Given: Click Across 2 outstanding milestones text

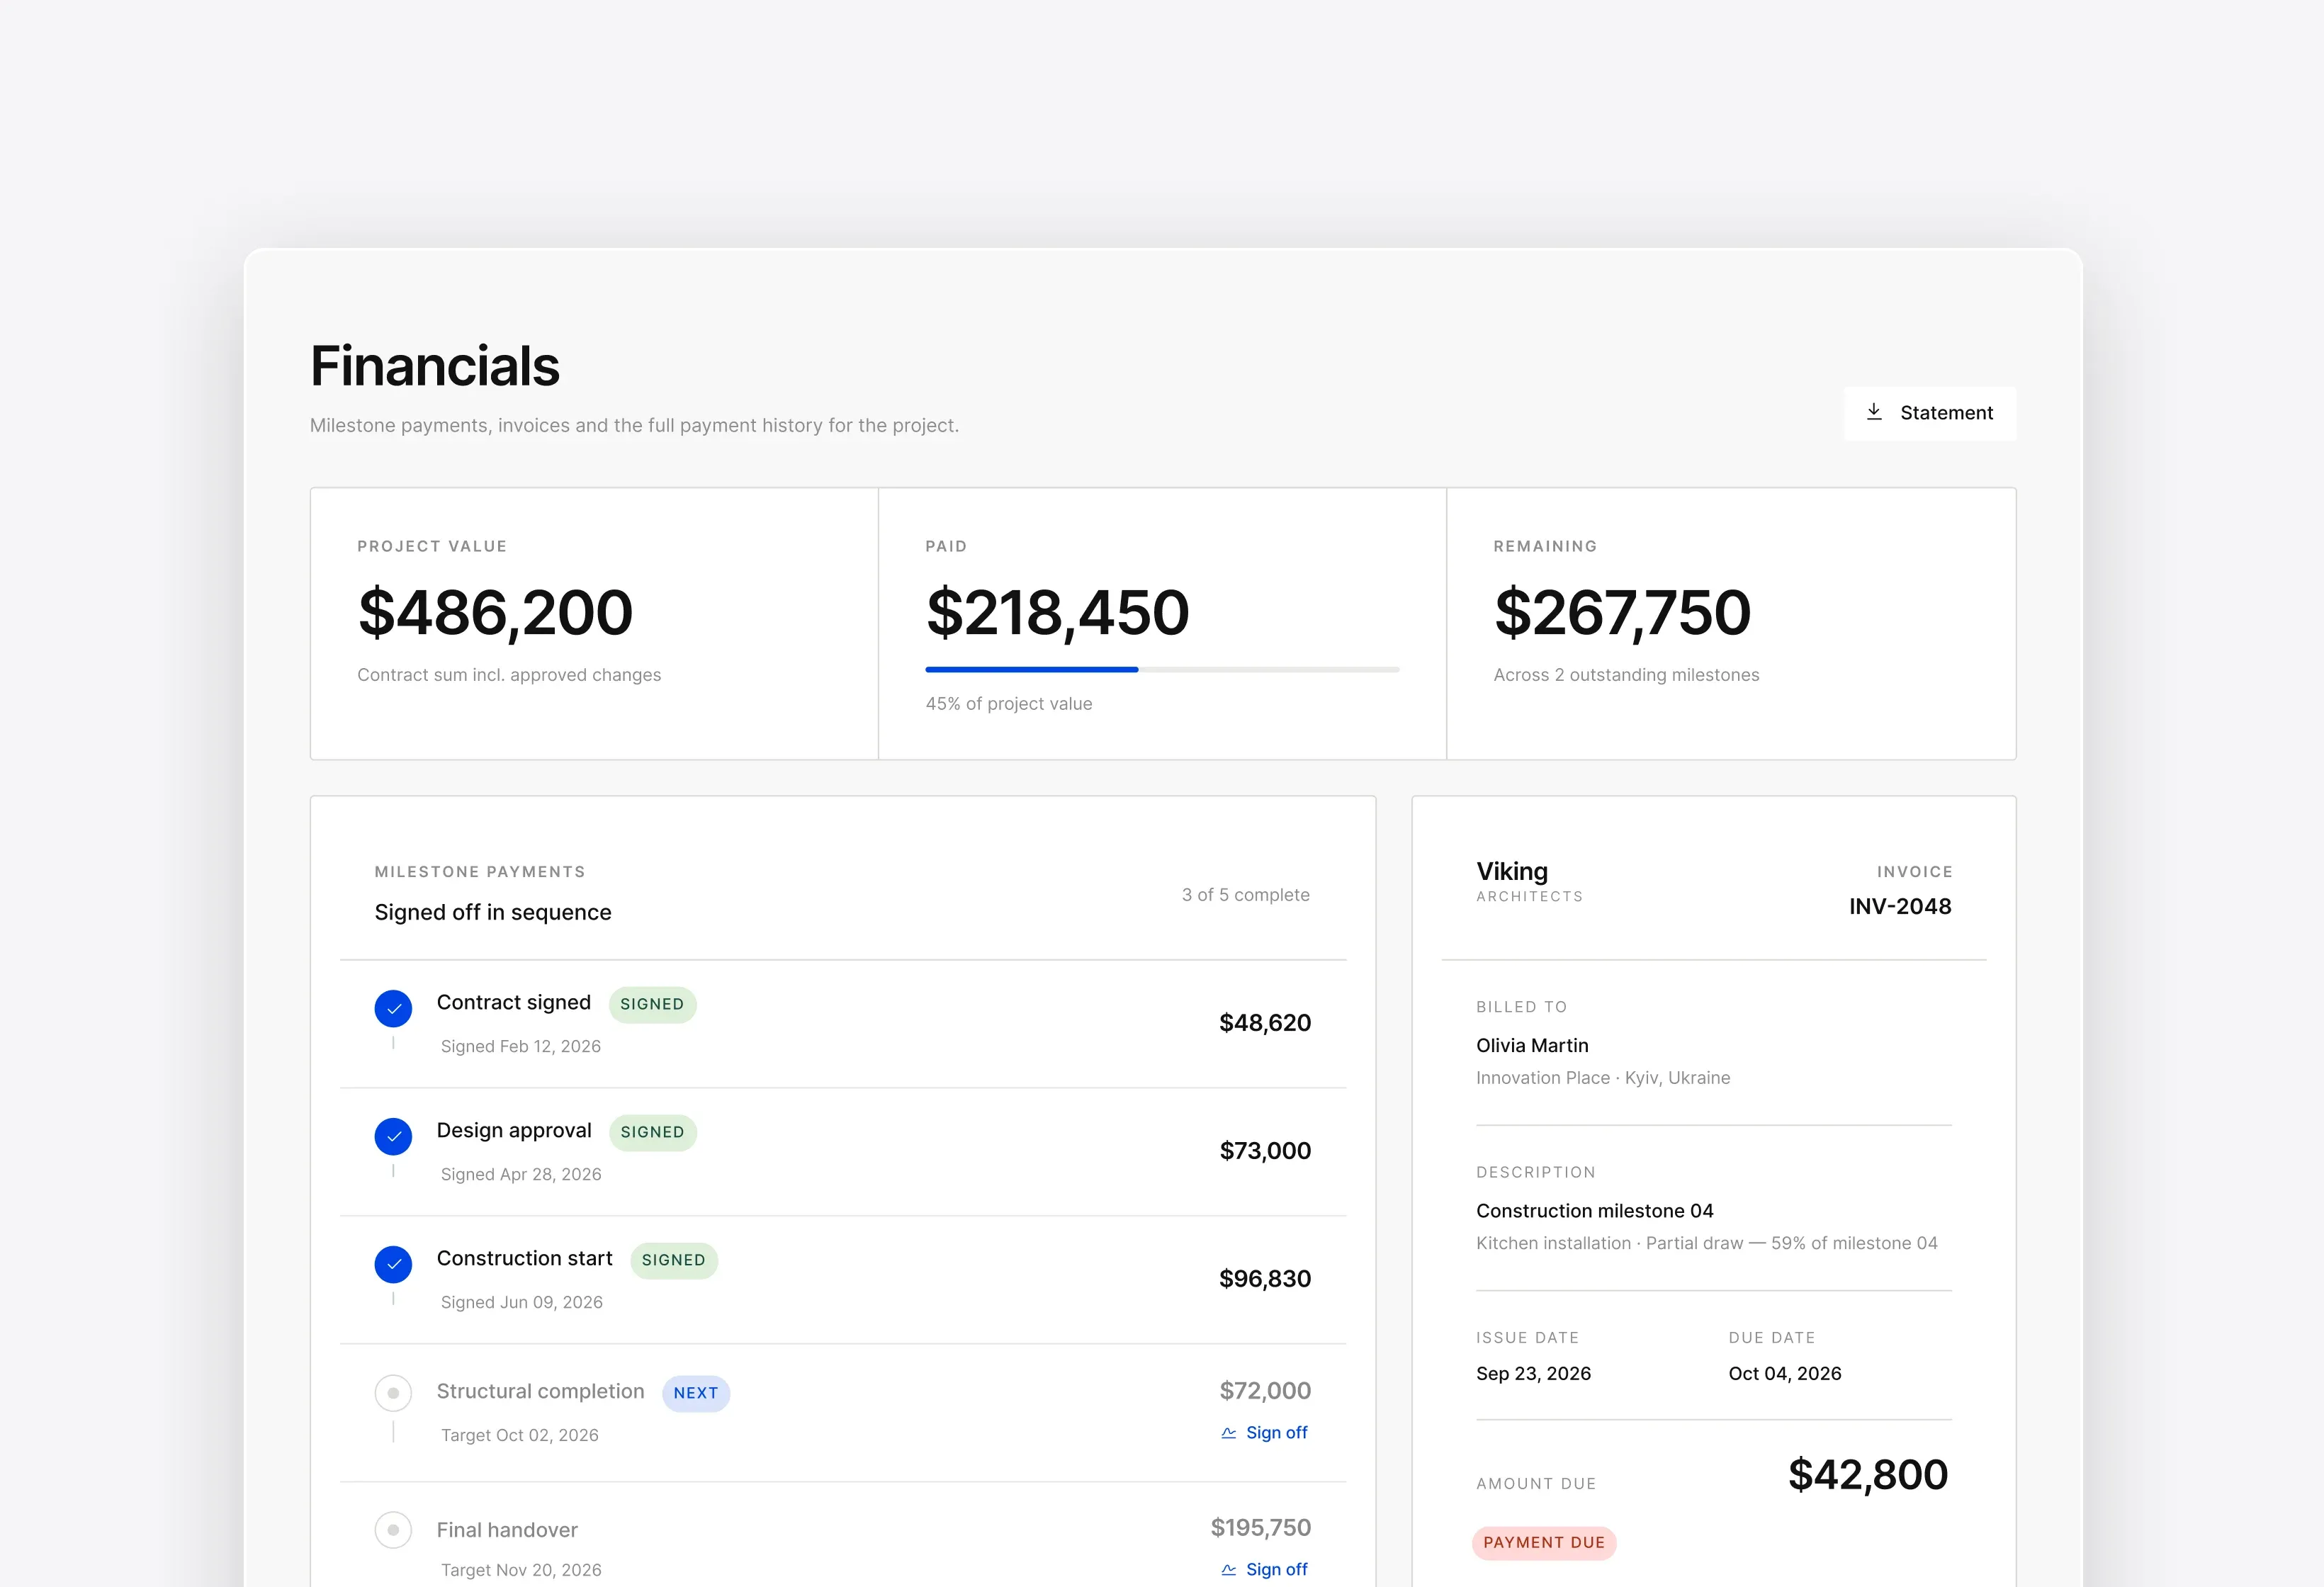Looking at the screenshot, I should coord(1626,675).
